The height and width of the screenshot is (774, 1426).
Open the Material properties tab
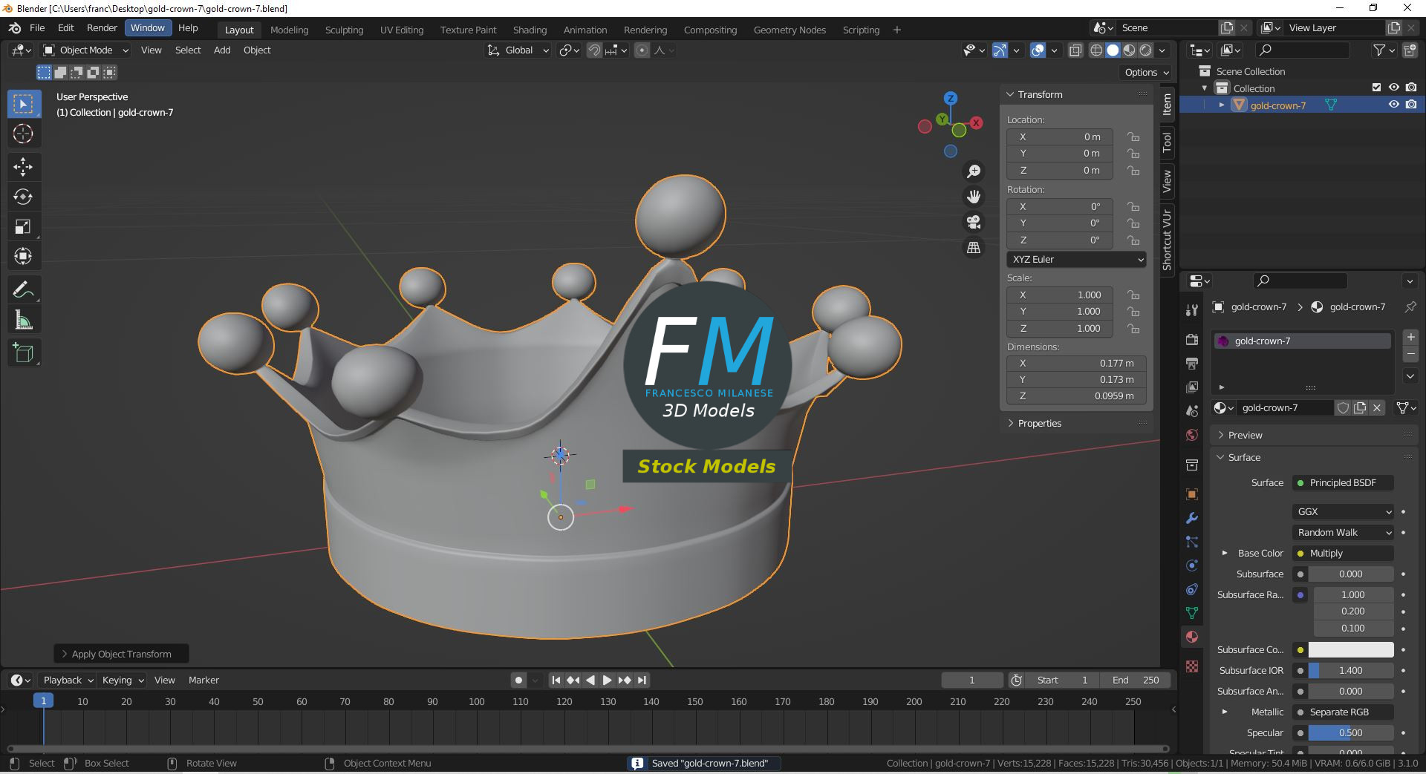pyautogui.click(x=1192, y=637)
